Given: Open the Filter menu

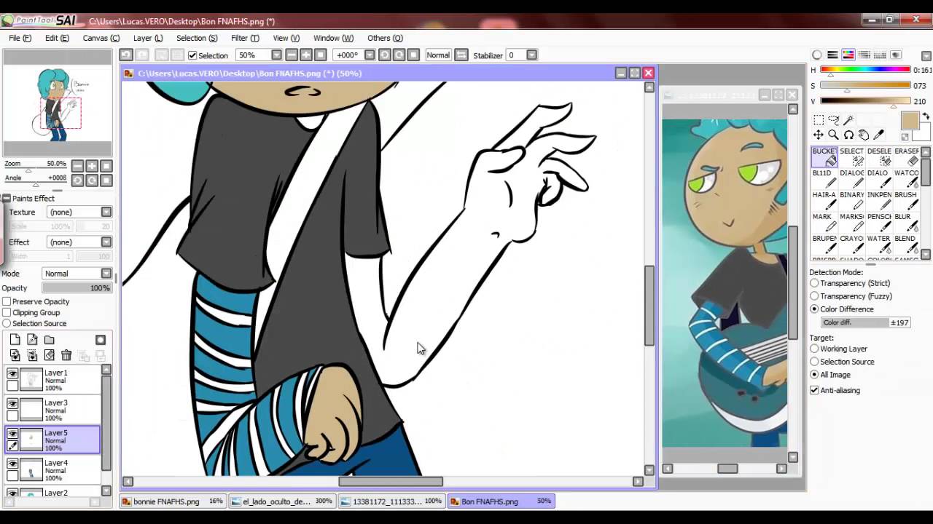Looking at the screenshot, I should tap(245, 38).
